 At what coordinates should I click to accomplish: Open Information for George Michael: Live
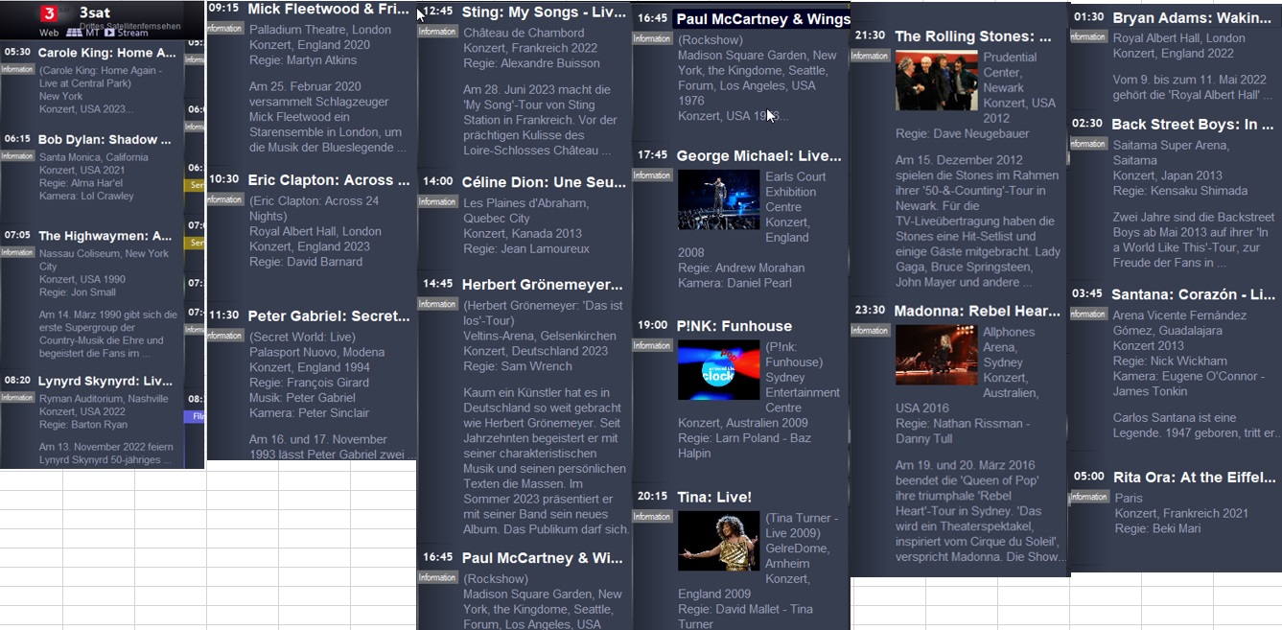coord(652,175)
